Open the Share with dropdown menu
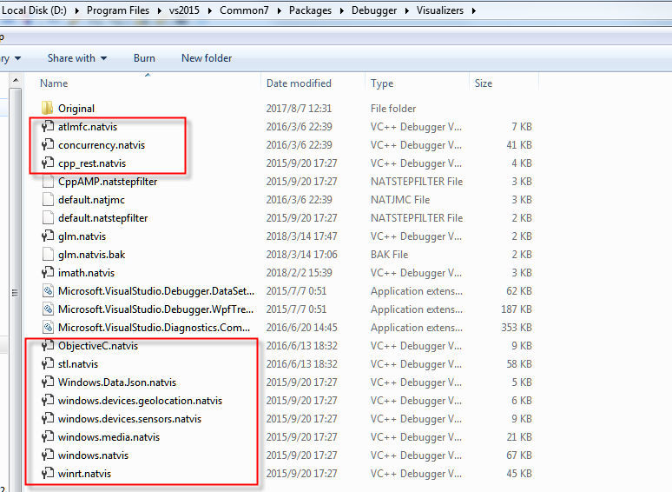This screenshot has width=672, height=492. tap(76, 58)
